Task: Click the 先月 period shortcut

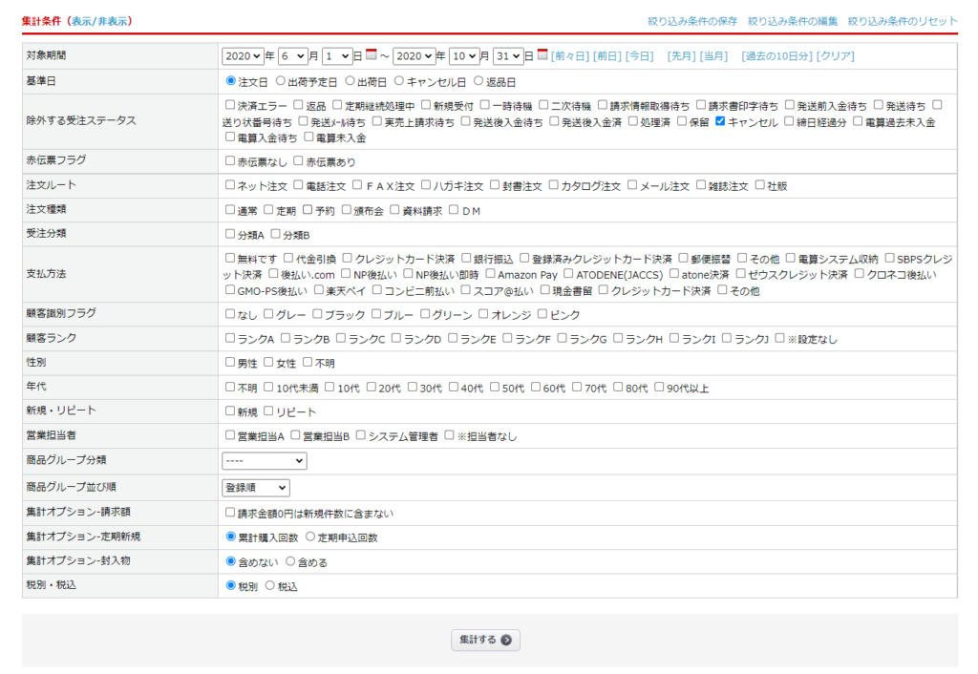Action: (681, 56)
